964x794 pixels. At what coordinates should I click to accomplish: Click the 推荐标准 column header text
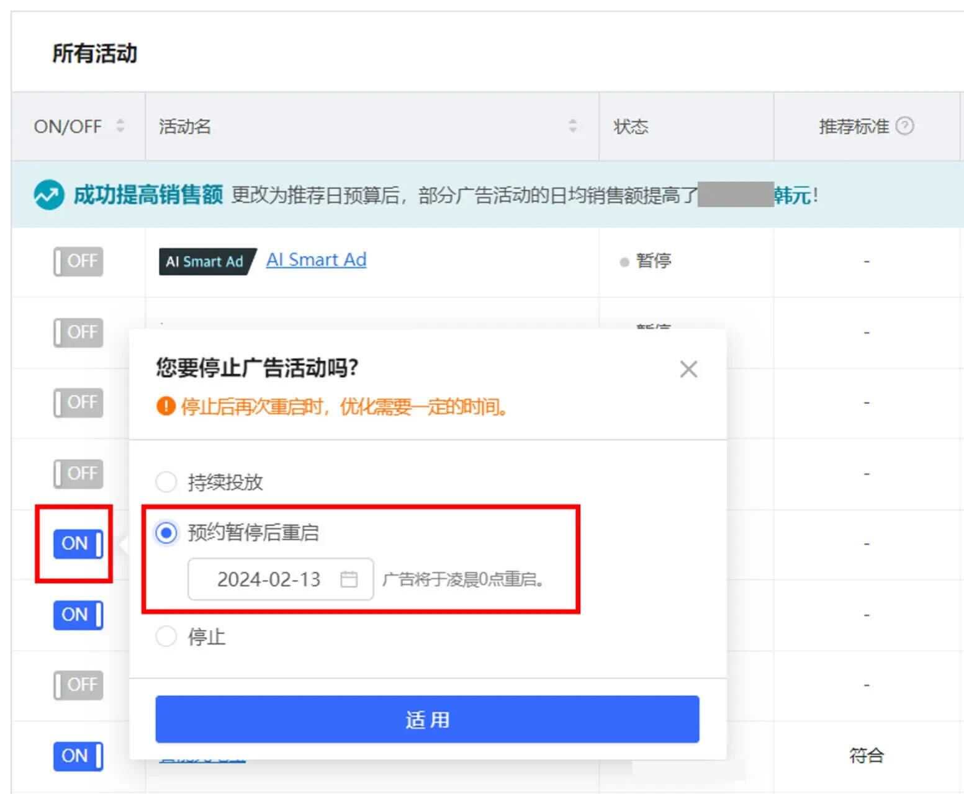coord(854,127)
